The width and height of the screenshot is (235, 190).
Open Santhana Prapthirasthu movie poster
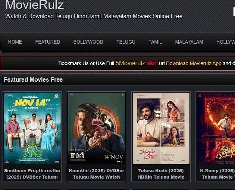pos(32,128)
